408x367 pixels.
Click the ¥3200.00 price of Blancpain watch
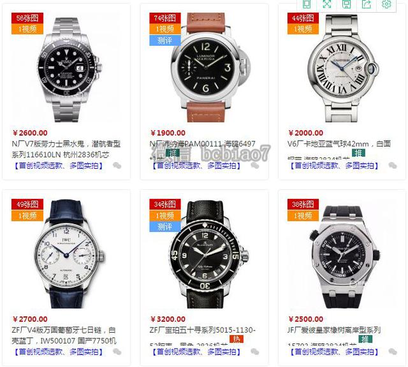[x=168, y=319]
